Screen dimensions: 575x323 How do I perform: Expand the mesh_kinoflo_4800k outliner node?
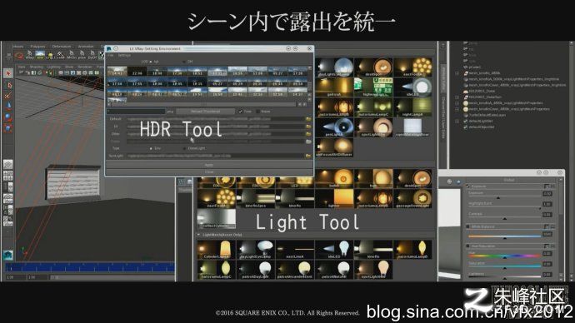457,73
